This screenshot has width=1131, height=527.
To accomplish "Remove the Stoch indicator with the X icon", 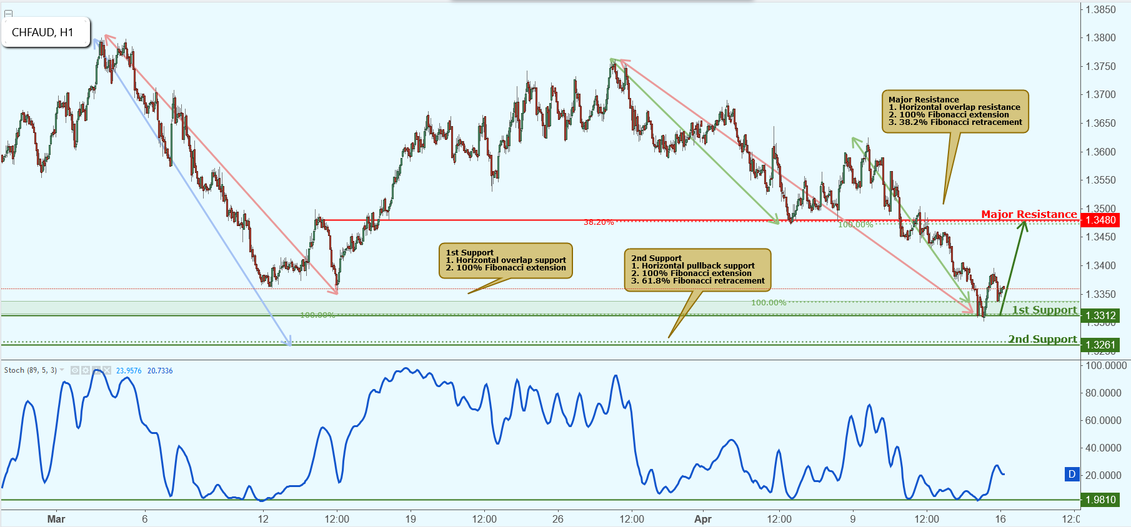I will [x=107, y=370].
